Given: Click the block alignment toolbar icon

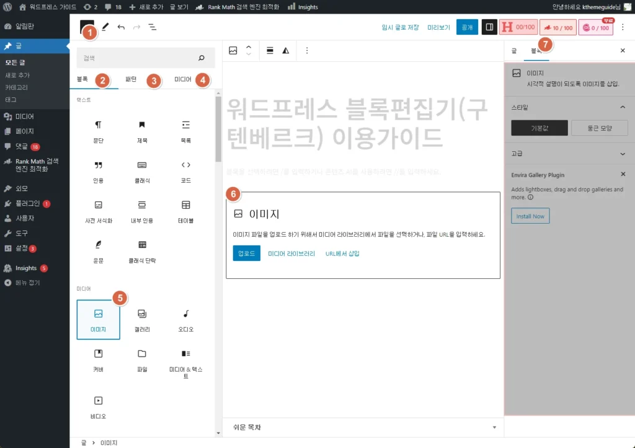Looking at the screenshot, I should coord(270,51).
